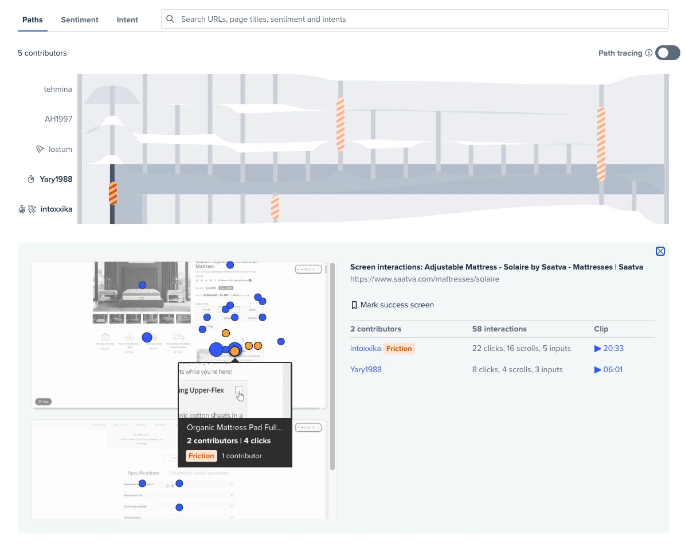Image resolution: width=685 pixels, height=550 pixels.
Task: Play the 20:33 clip for intoxxika
Action: [609, 349]
